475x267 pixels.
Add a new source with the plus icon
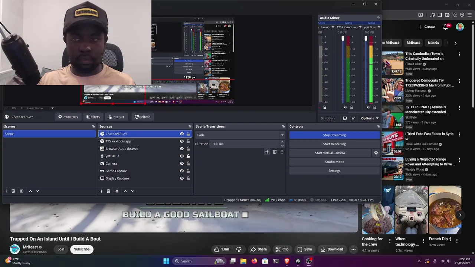[x=101, y=191]
